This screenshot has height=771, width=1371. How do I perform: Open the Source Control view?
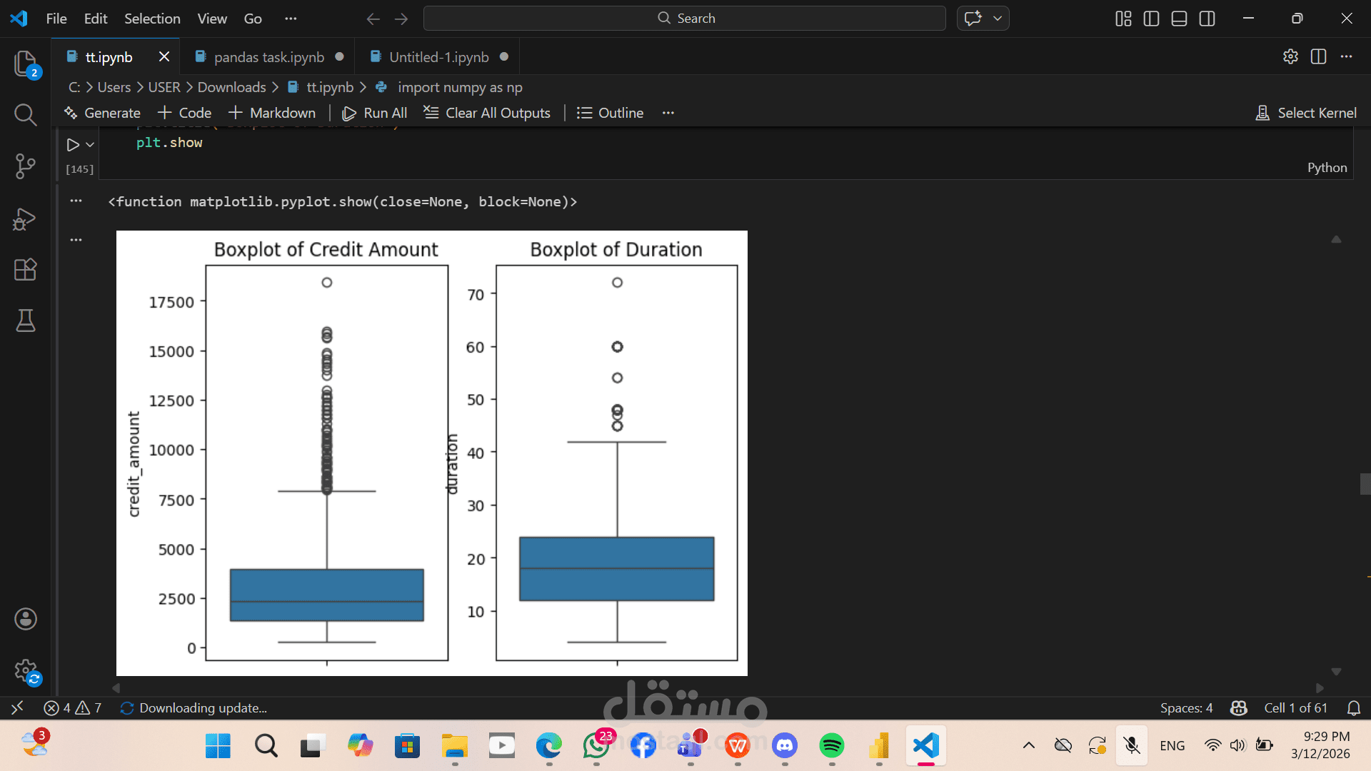26,166
